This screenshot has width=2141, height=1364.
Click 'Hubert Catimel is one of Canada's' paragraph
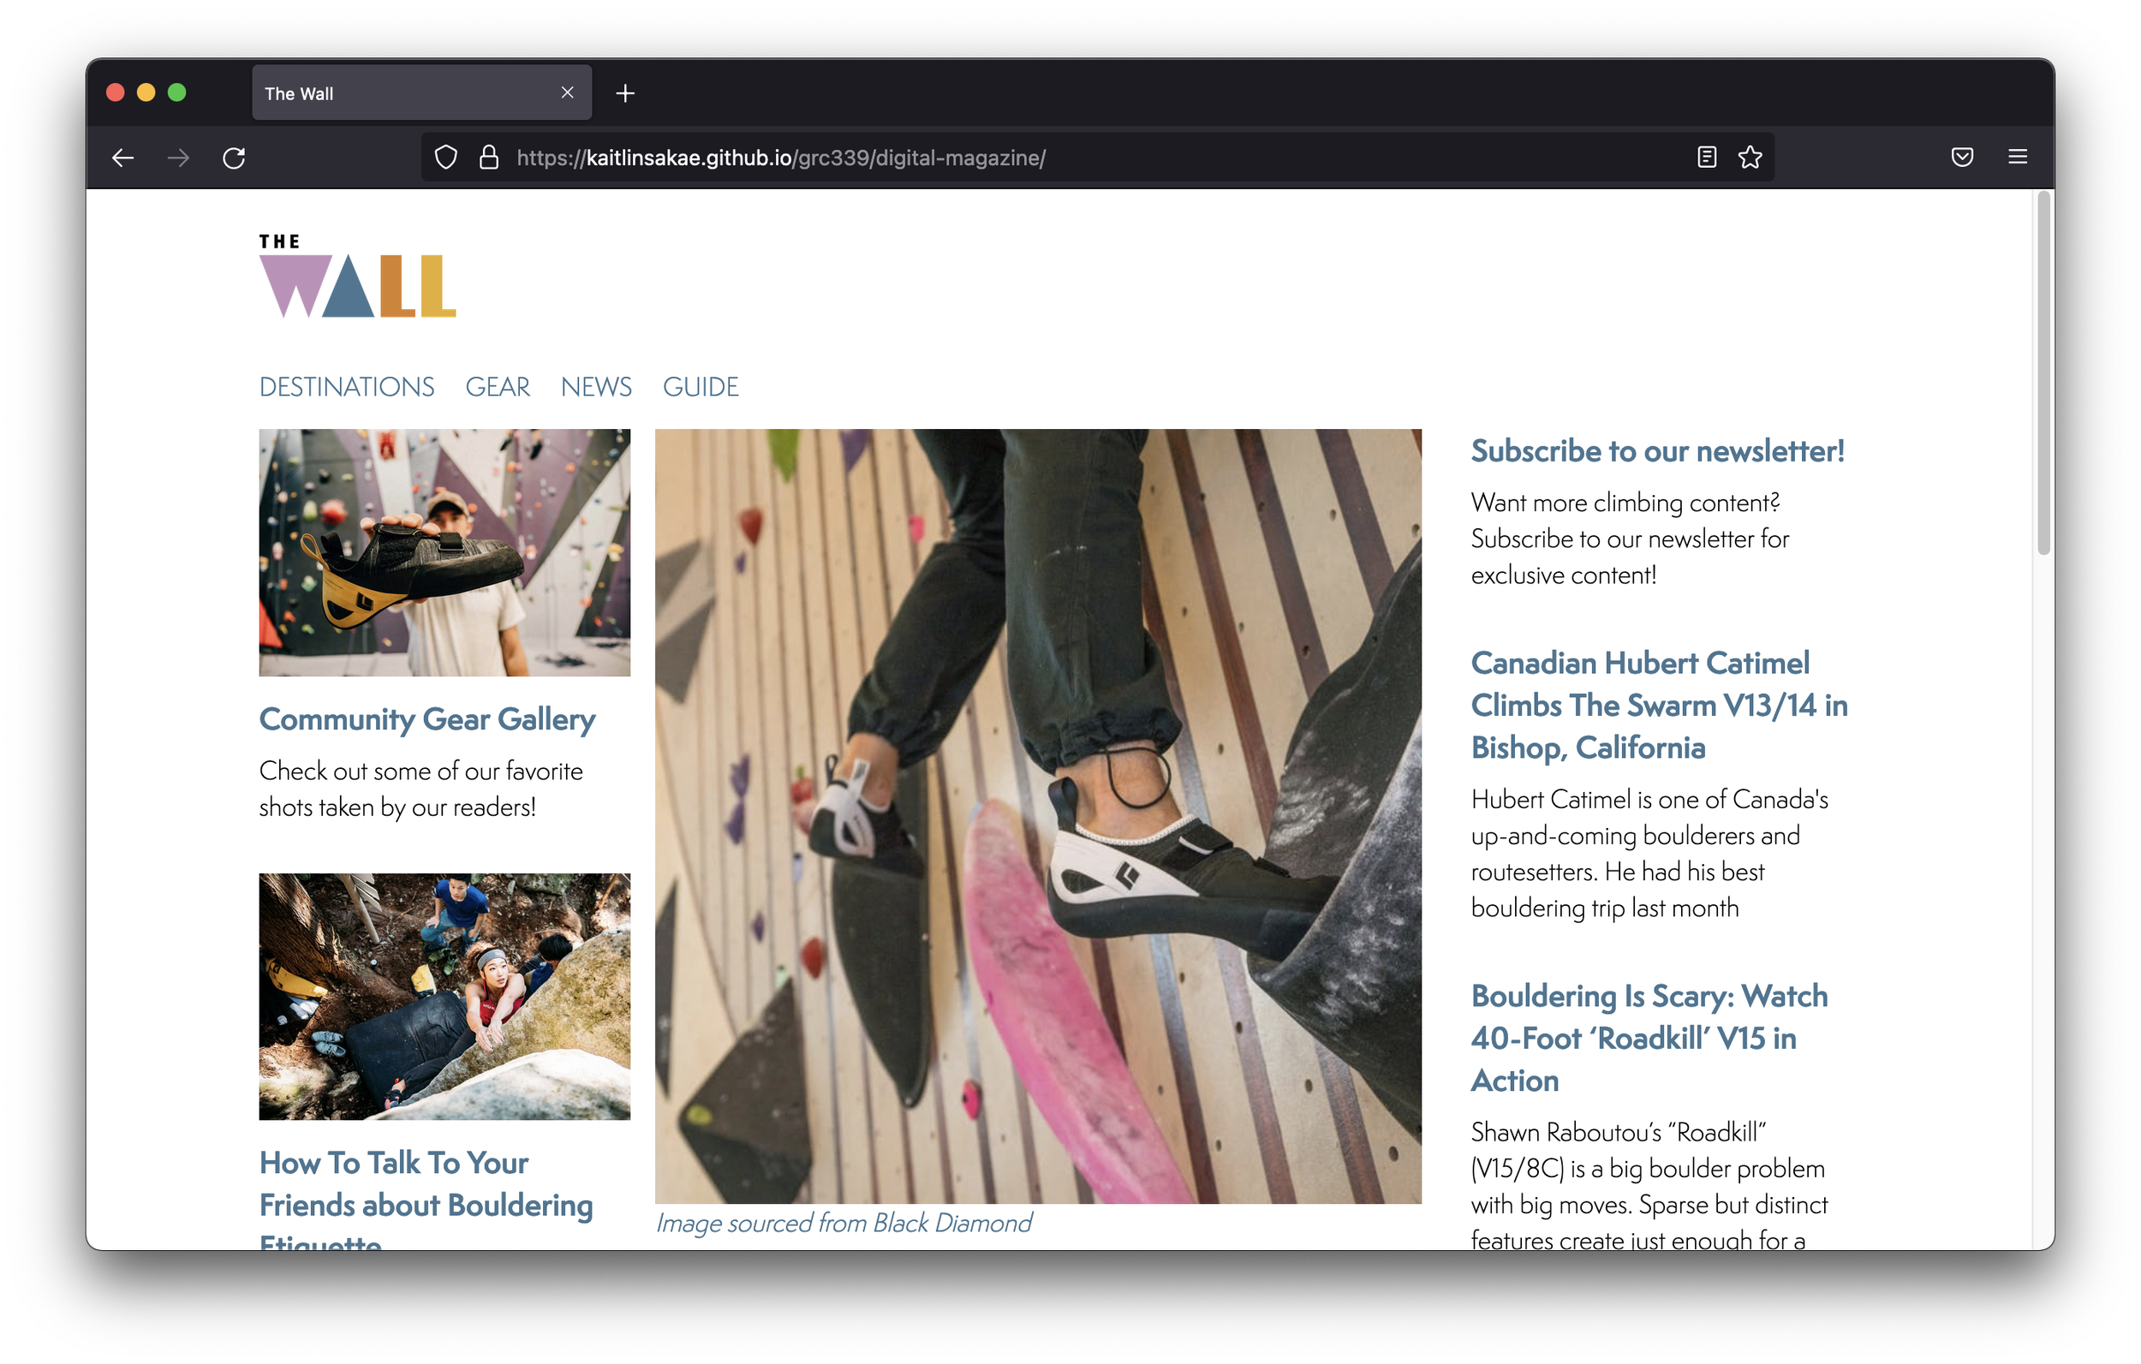(1649, 853)
